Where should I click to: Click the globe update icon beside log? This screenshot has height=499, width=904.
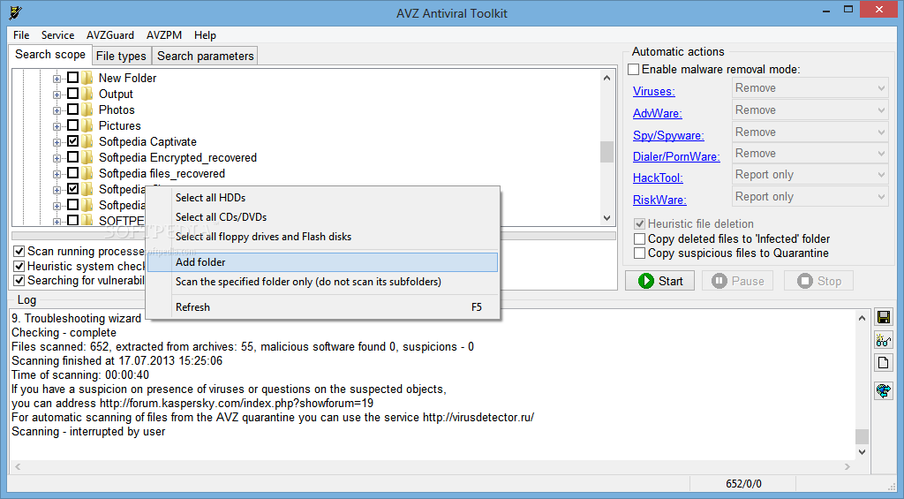883,390
